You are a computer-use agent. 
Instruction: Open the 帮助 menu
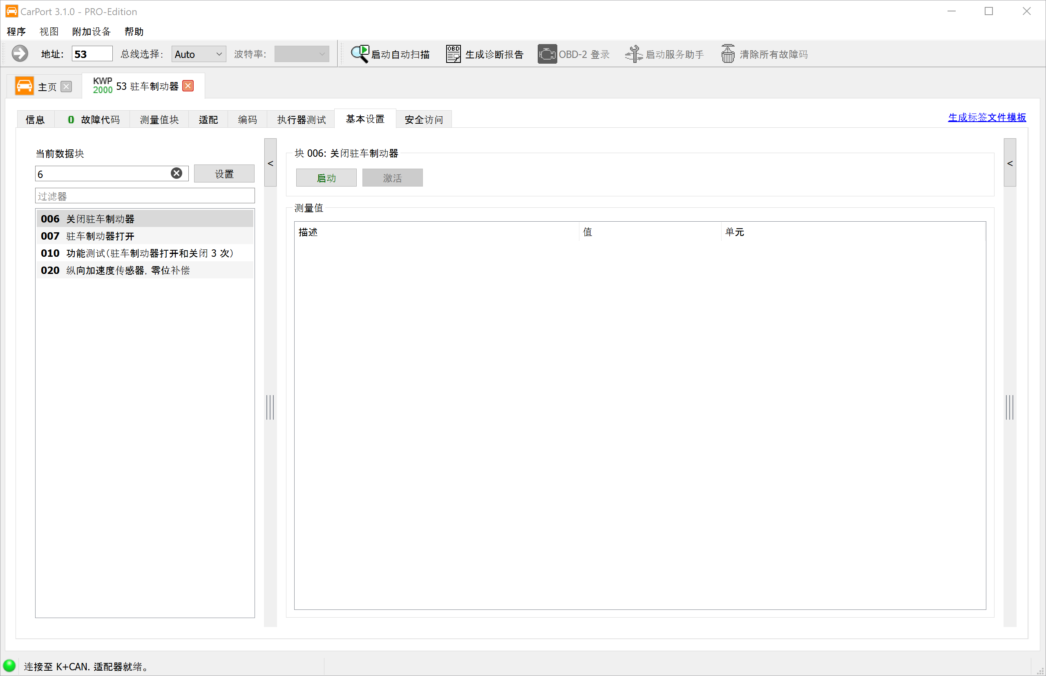pyautogui.click(x=134, y=31)
